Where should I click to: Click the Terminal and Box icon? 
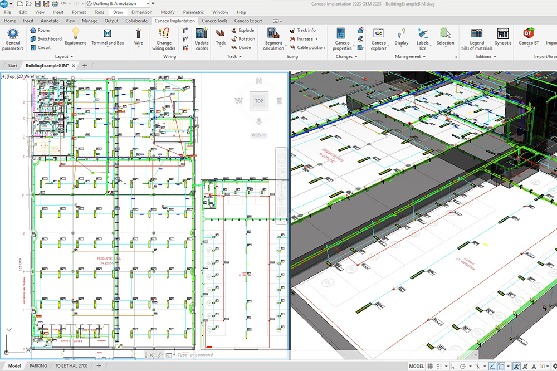coord(108,33)
